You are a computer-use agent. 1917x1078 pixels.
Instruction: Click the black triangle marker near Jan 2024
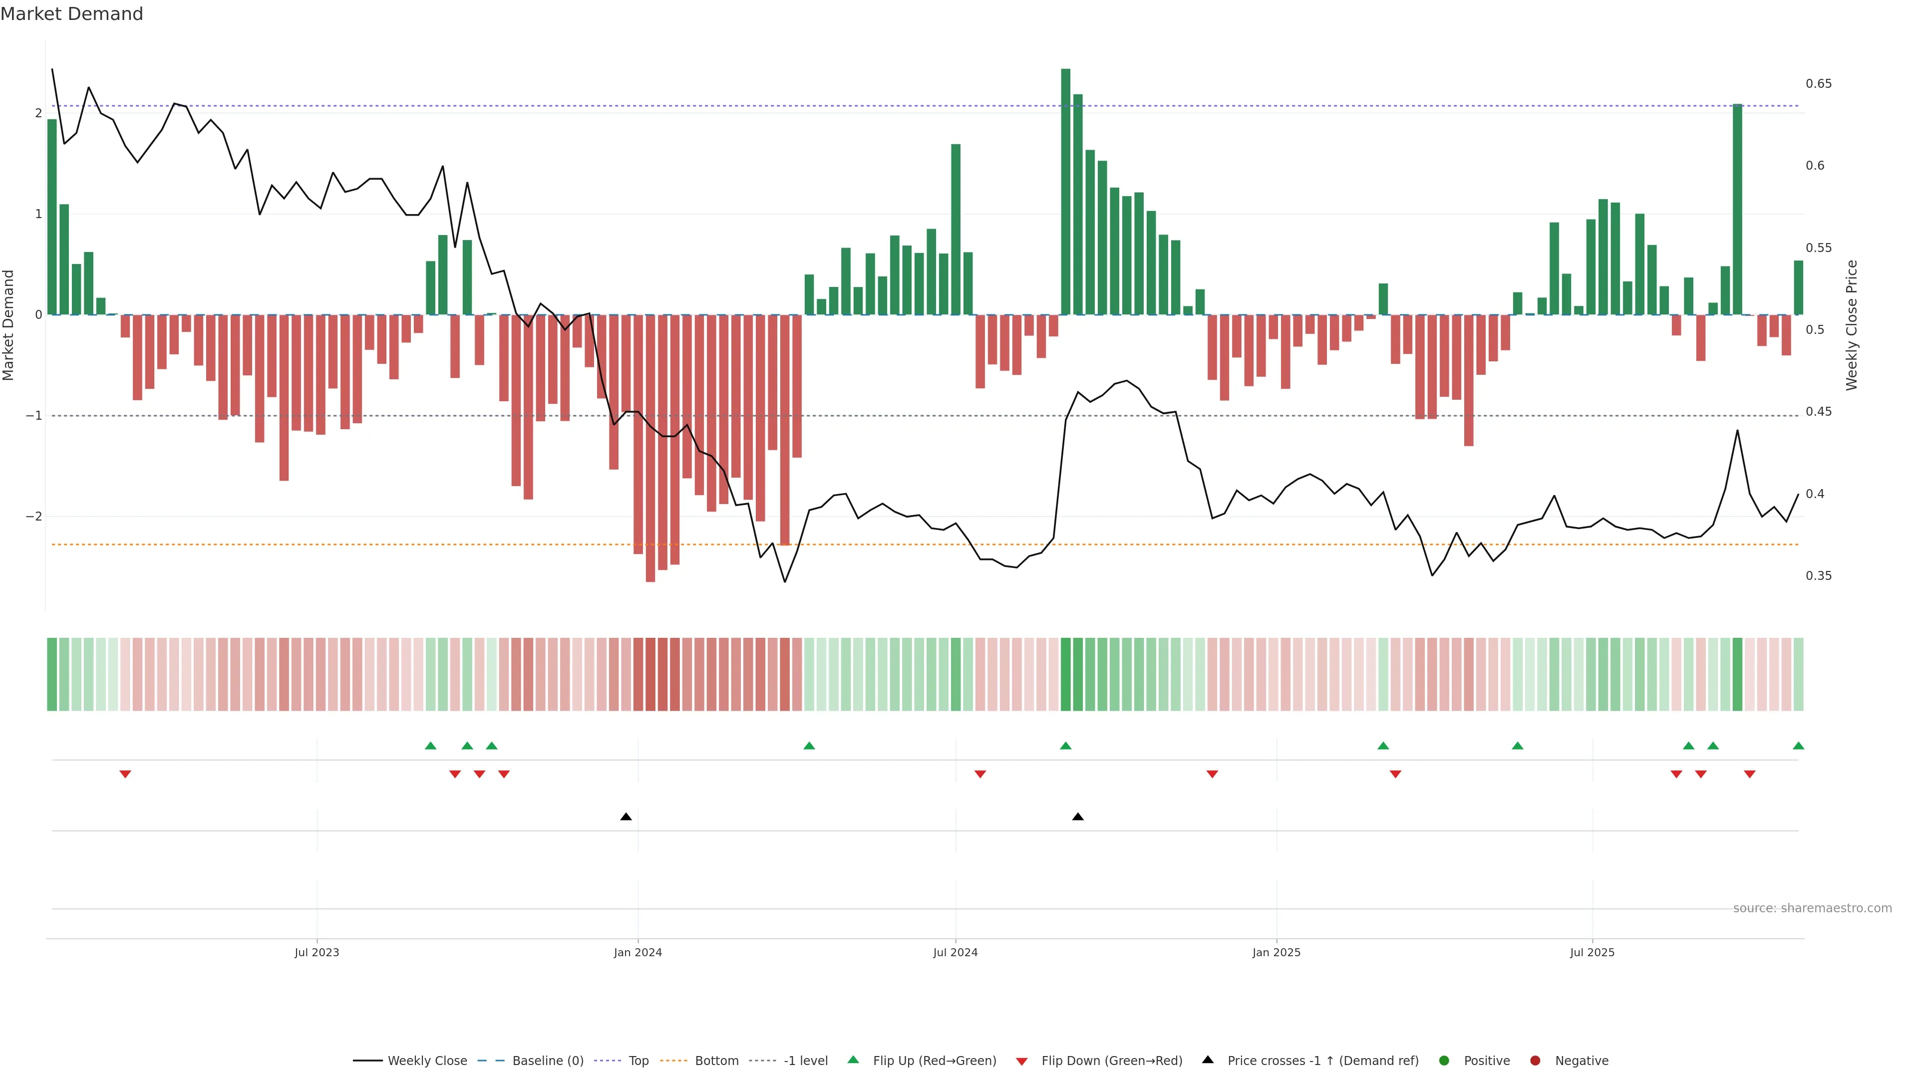coord(626,817)
